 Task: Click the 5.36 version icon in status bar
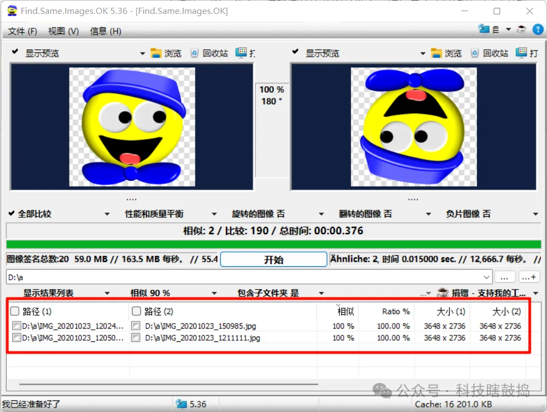[181, 404]
